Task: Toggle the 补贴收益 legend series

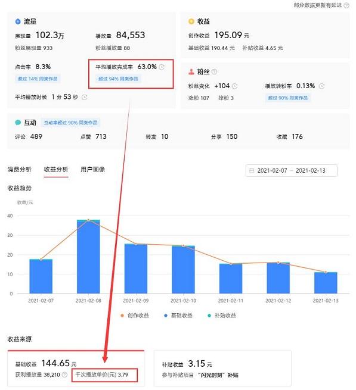Action: click(x=222, y=316)
